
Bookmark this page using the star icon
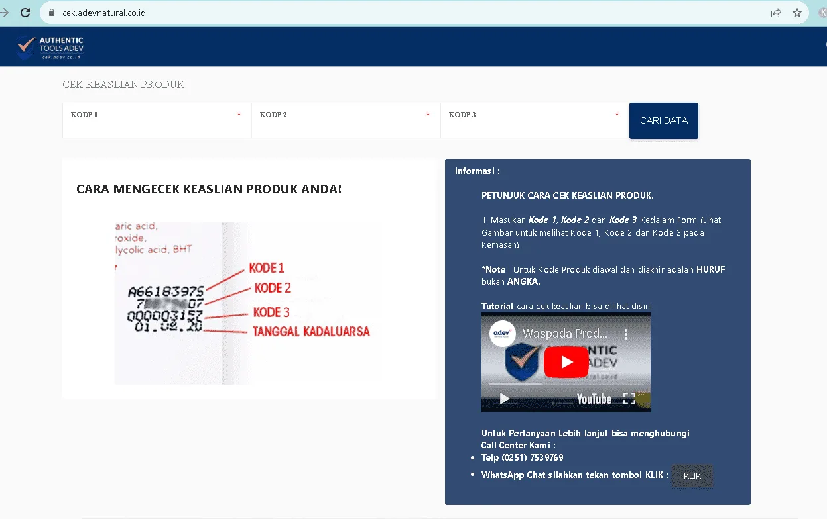(797, 12)
